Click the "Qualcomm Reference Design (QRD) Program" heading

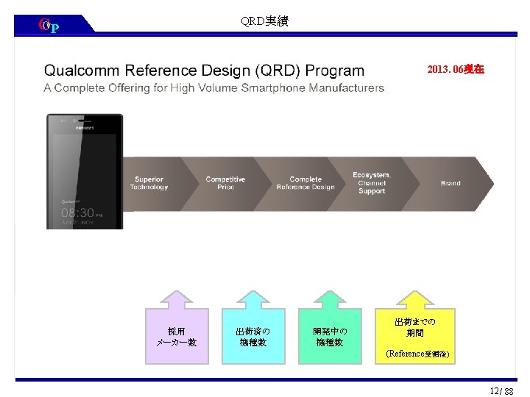click(204, 71)
